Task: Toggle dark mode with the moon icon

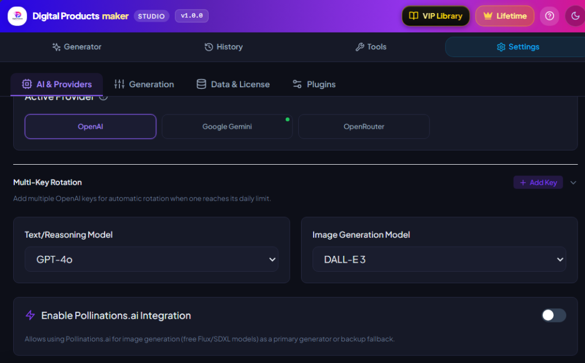Action: pos(575,16)
